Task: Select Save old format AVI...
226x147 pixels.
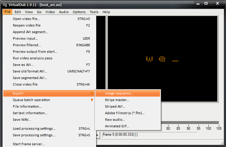Action: pos(49,71)
